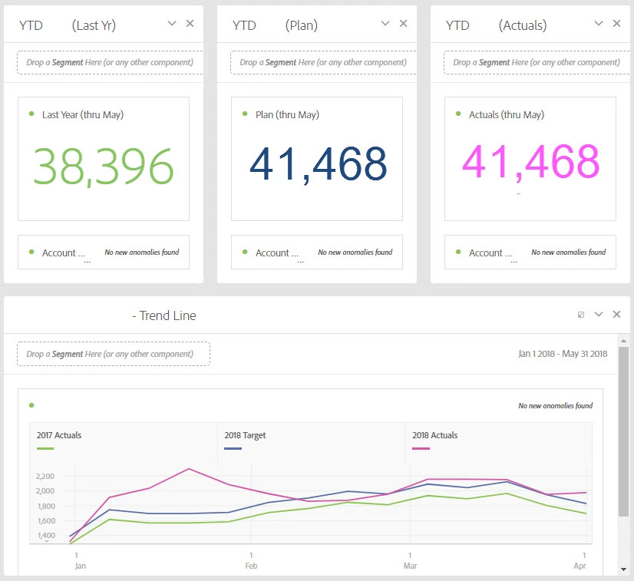
Task: Open Account ... title in Actuals panel
Action: click(x=490, y=253)
